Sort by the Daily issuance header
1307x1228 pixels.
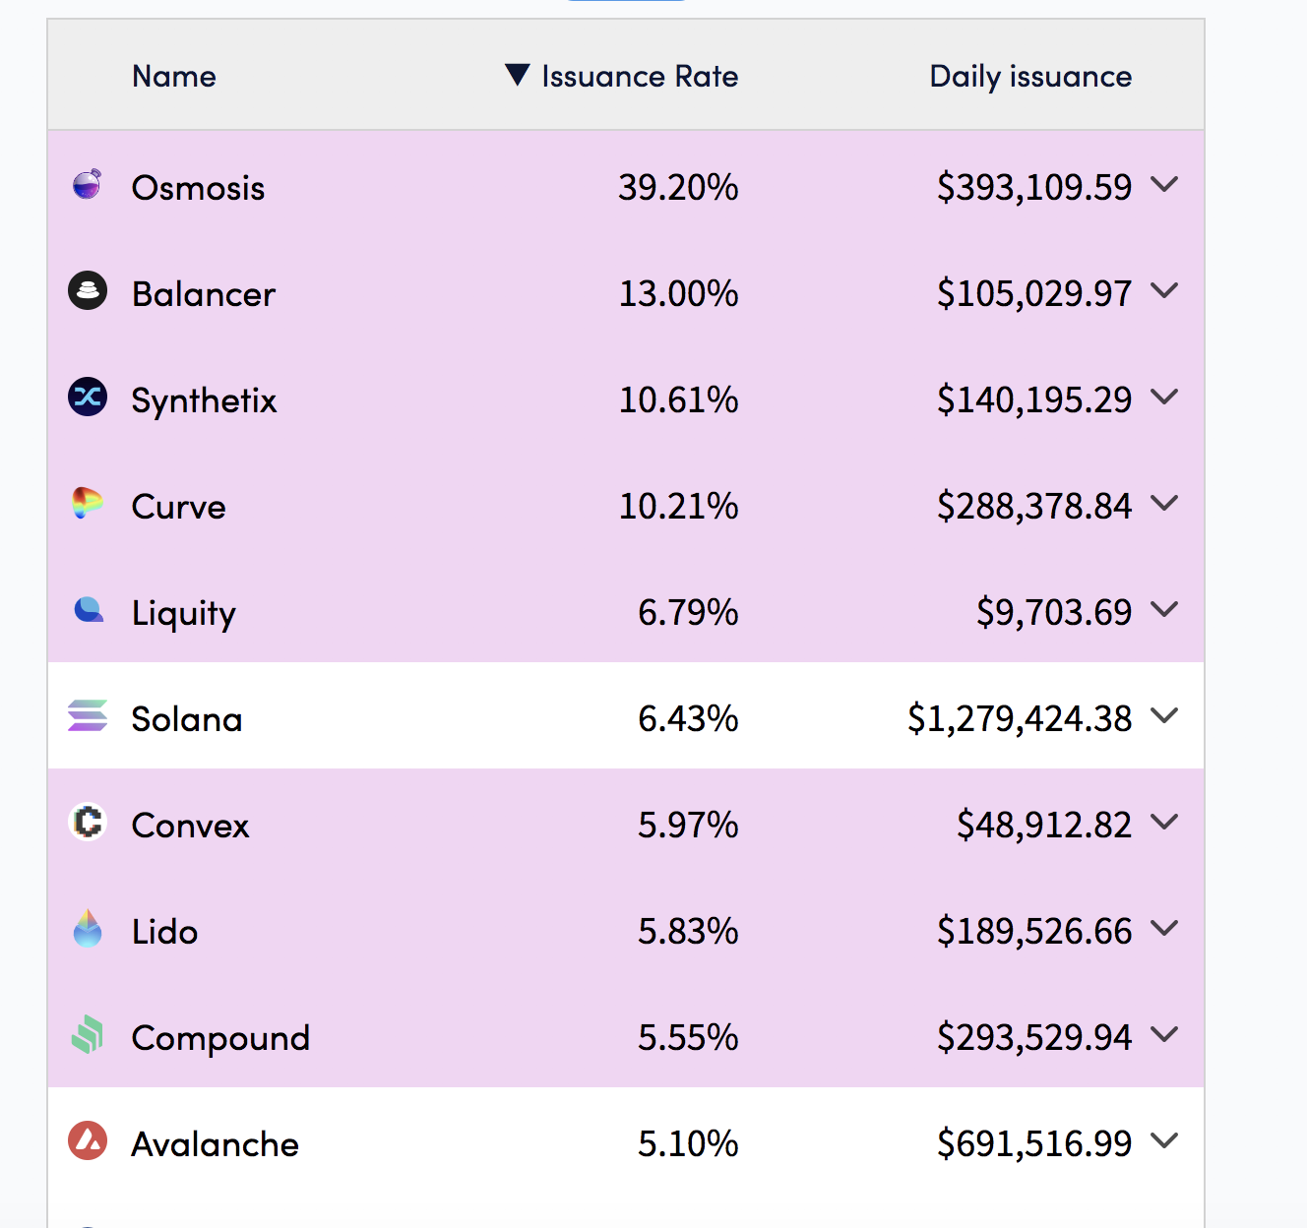1030,77
